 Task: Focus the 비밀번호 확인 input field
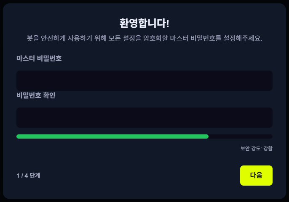pos(144,118)
